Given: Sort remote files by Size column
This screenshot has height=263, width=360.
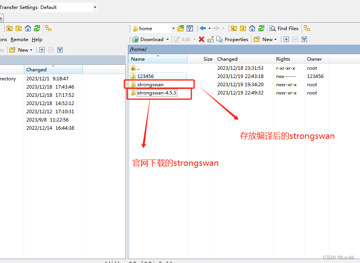Looking at the screenshot, I should pyautogui.click(x=201, y=59).
